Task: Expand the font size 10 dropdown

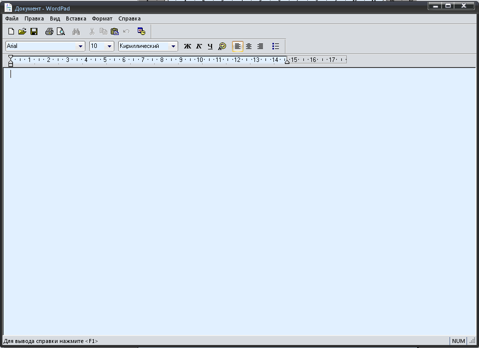Action: coord(109,46)
